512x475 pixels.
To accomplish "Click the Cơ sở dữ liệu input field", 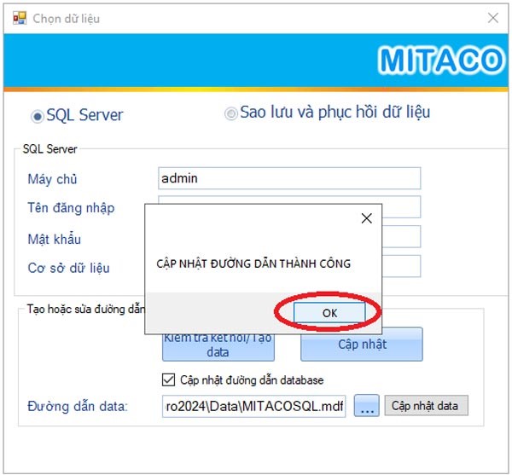I will pos(401,266).
